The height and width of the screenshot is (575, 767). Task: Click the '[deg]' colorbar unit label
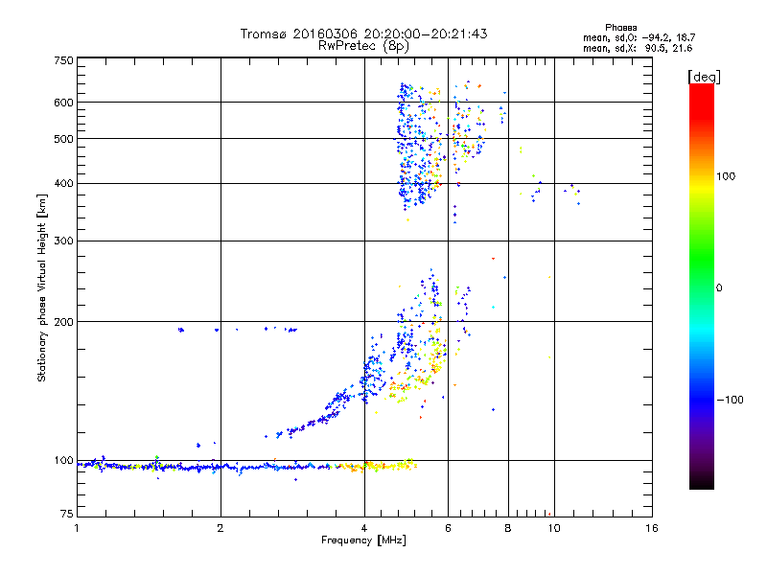704,78
